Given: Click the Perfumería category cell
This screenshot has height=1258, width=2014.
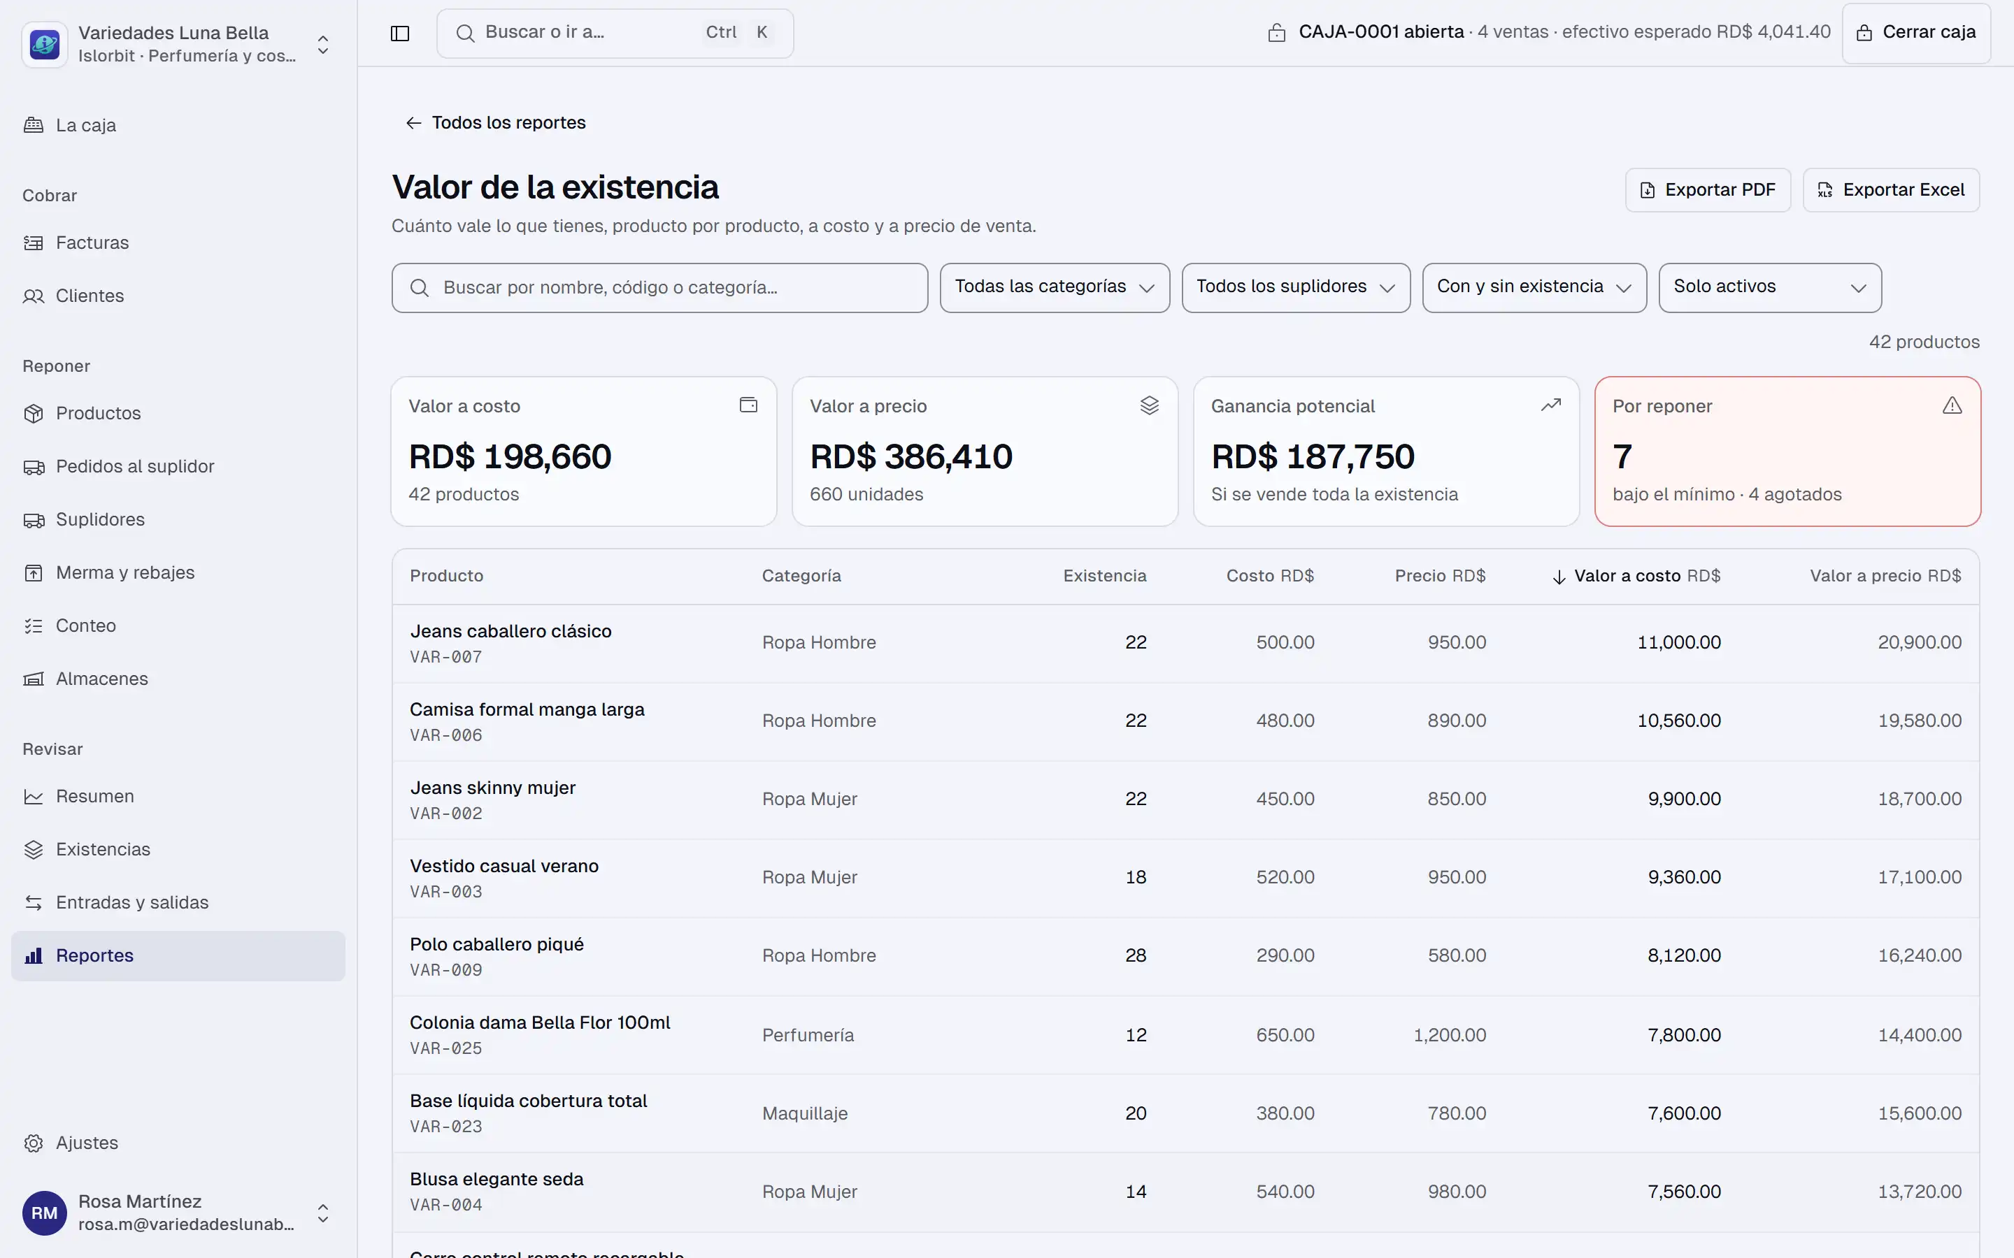Looking at the screenshot, I should point(807,1035).
